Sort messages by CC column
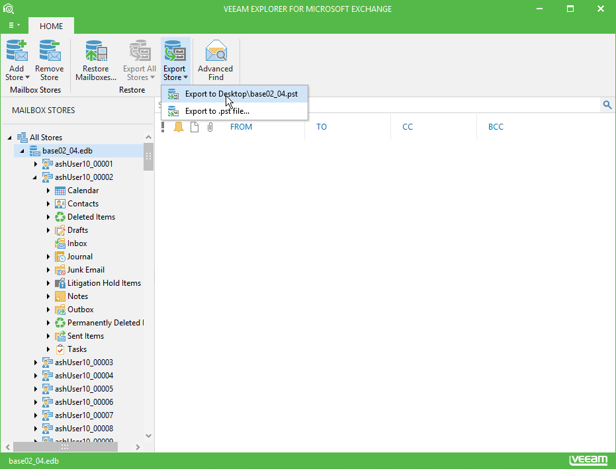The width and height of the screenshot is (616, 469). point(408,127)
